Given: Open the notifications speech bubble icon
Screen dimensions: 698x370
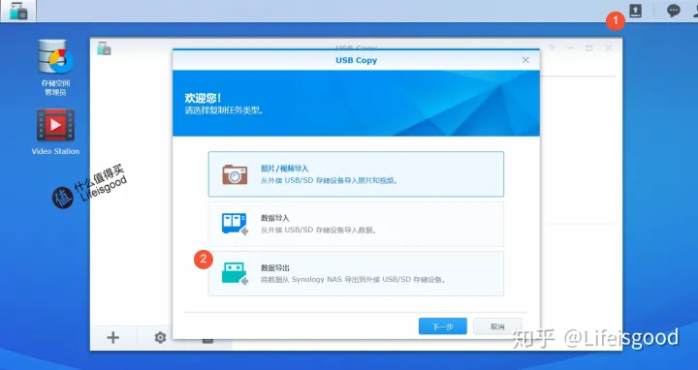Looking at the screenshot, I should [x=673, y=11].
